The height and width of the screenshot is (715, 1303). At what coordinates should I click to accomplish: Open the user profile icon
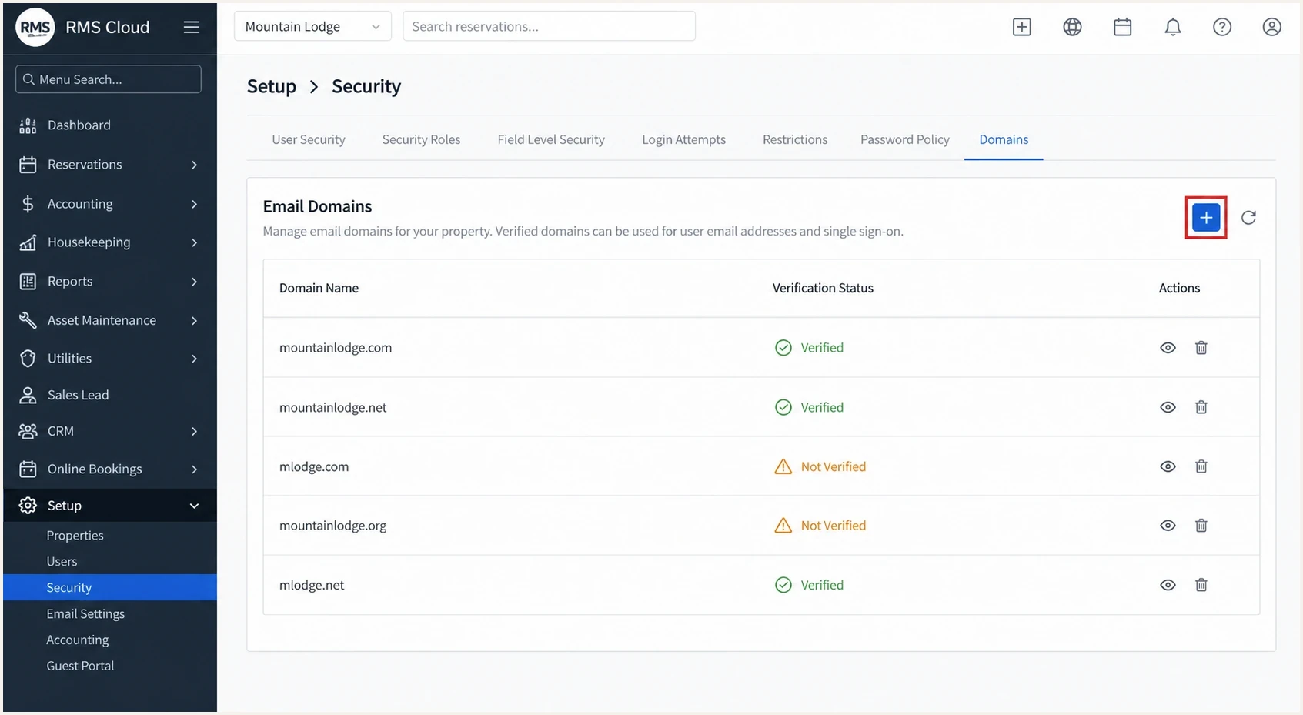1272,27
